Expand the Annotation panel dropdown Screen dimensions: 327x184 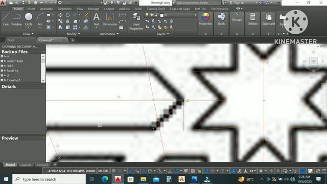coord(109,34)
